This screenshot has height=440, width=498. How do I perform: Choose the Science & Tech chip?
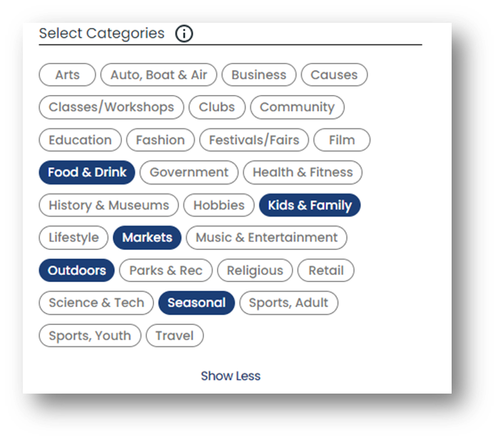coord(96,303)
